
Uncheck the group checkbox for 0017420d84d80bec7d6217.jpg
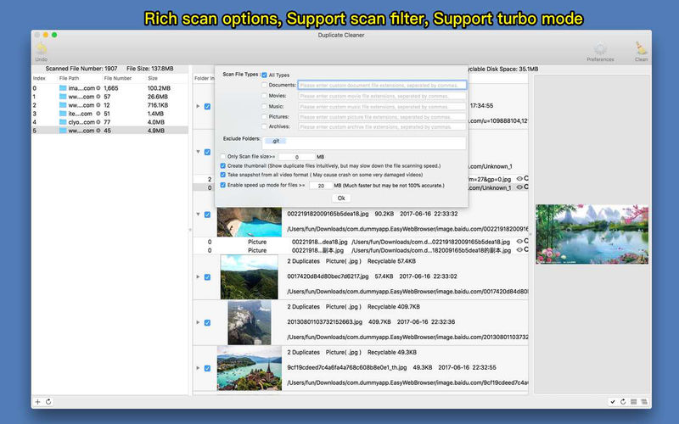[207, 277]
